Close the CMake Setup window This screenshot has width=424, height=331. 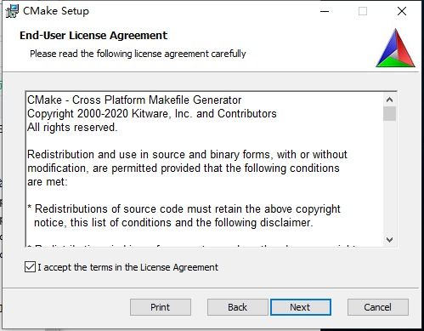(x=402, y=11)
